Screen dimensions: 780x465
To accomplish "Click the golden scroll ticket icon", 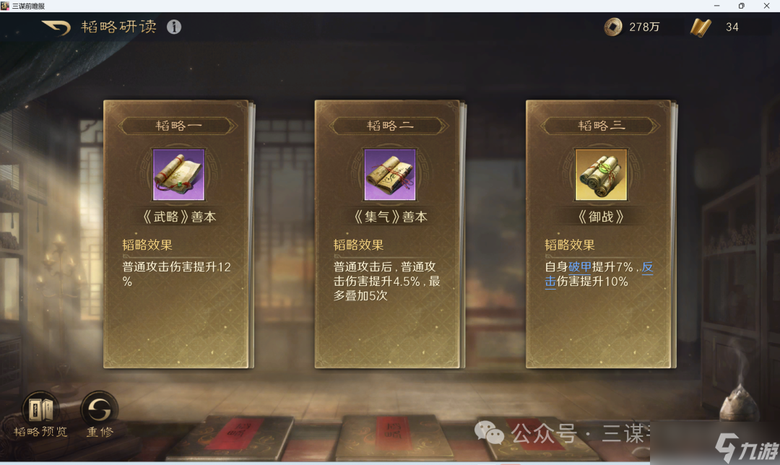I will coord(701,27).
